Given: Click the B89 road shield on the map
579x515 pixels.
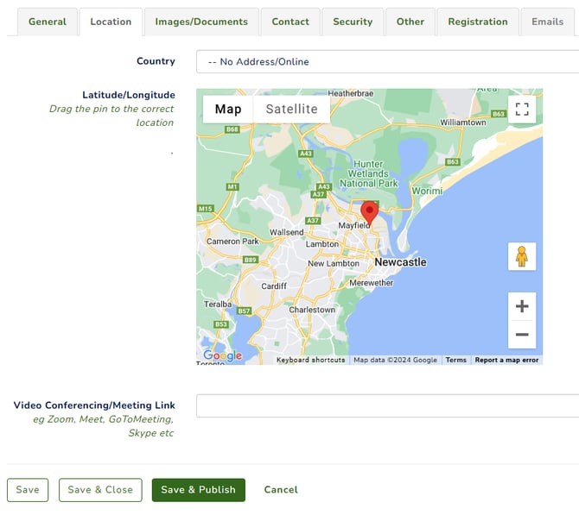Looking at the screenshot, I should 251,260.
